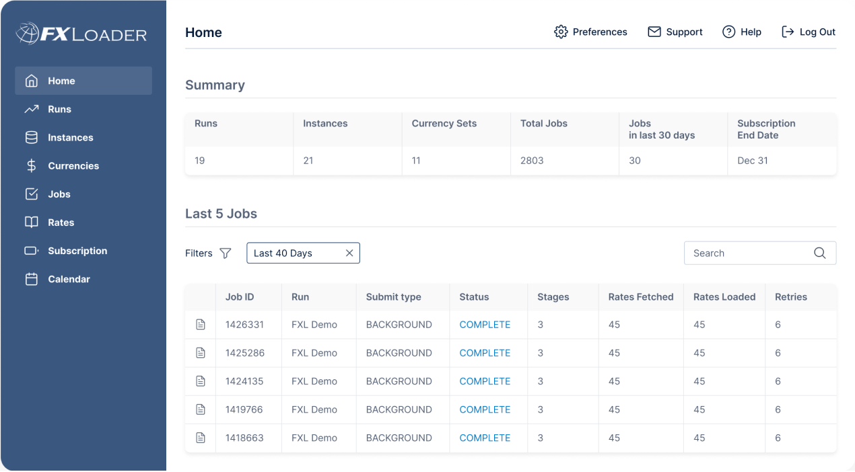The height and width of the screenshot is (472, 855).
Task: Click the COMPLETE status link for job 1425286
Action: pos(485,352)
